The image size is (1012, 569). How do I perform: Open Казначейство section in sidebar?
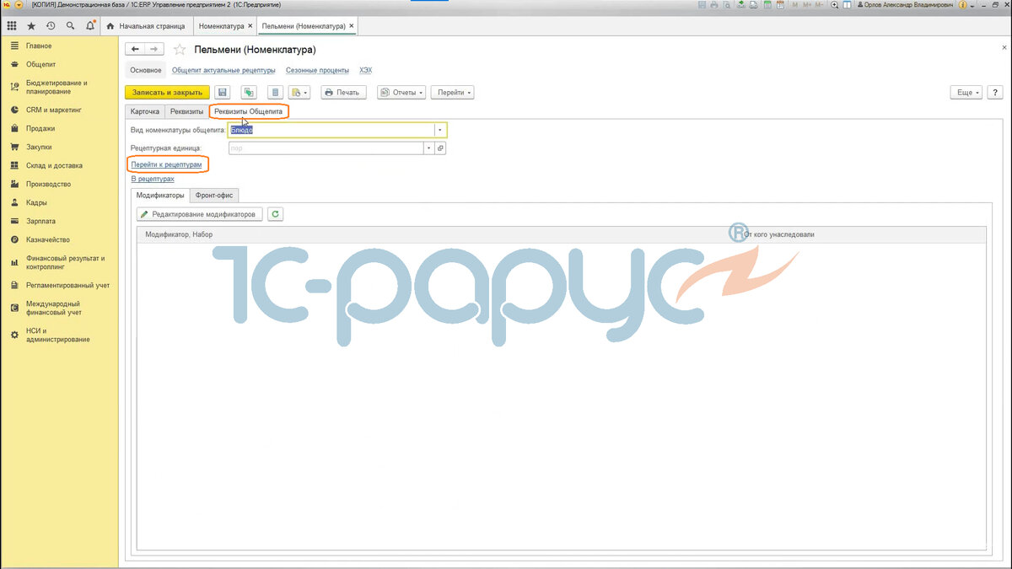[x=47, y=239]
